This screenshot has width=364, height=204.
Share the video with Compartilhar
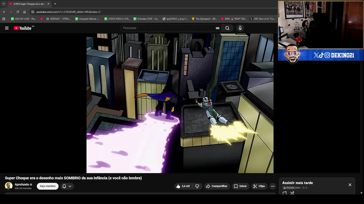click(217, 186)
